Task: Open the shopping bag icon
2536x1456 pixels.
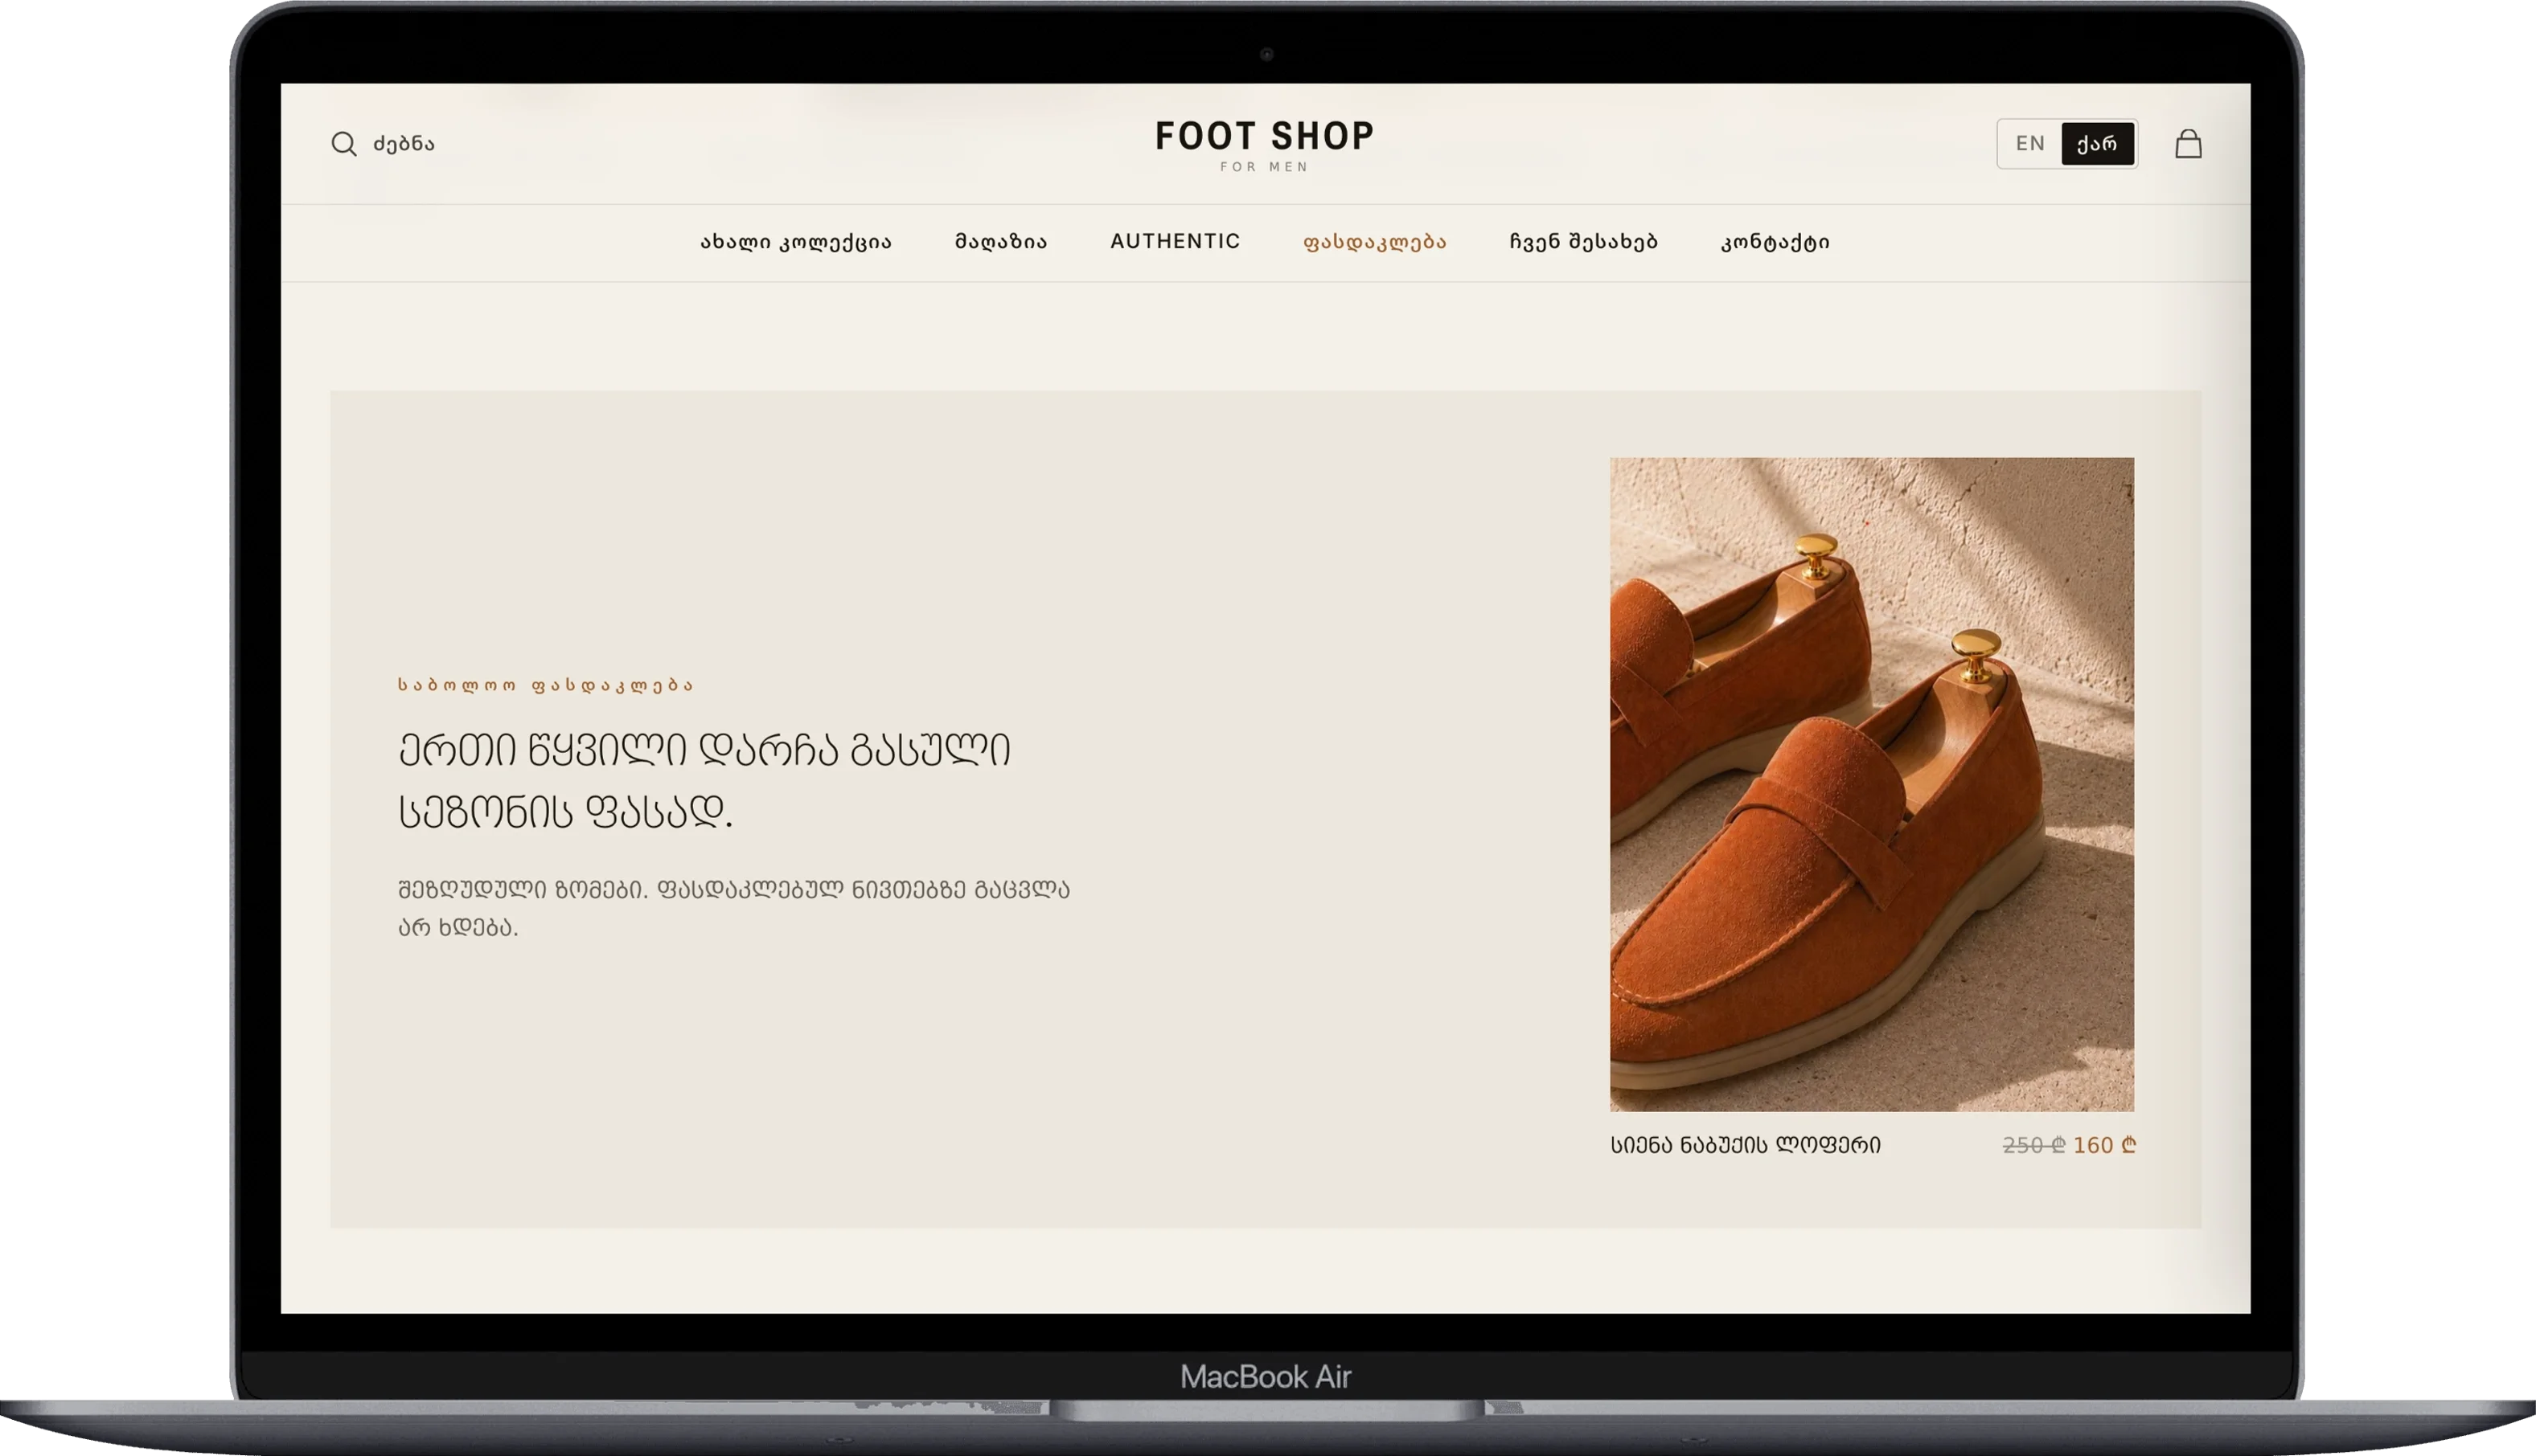Action: point(2188,144)
